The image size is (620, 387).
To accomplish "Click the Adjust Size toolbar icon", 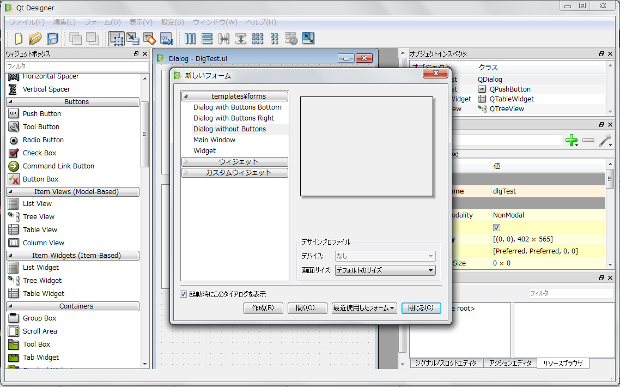I will click(308, 38).
